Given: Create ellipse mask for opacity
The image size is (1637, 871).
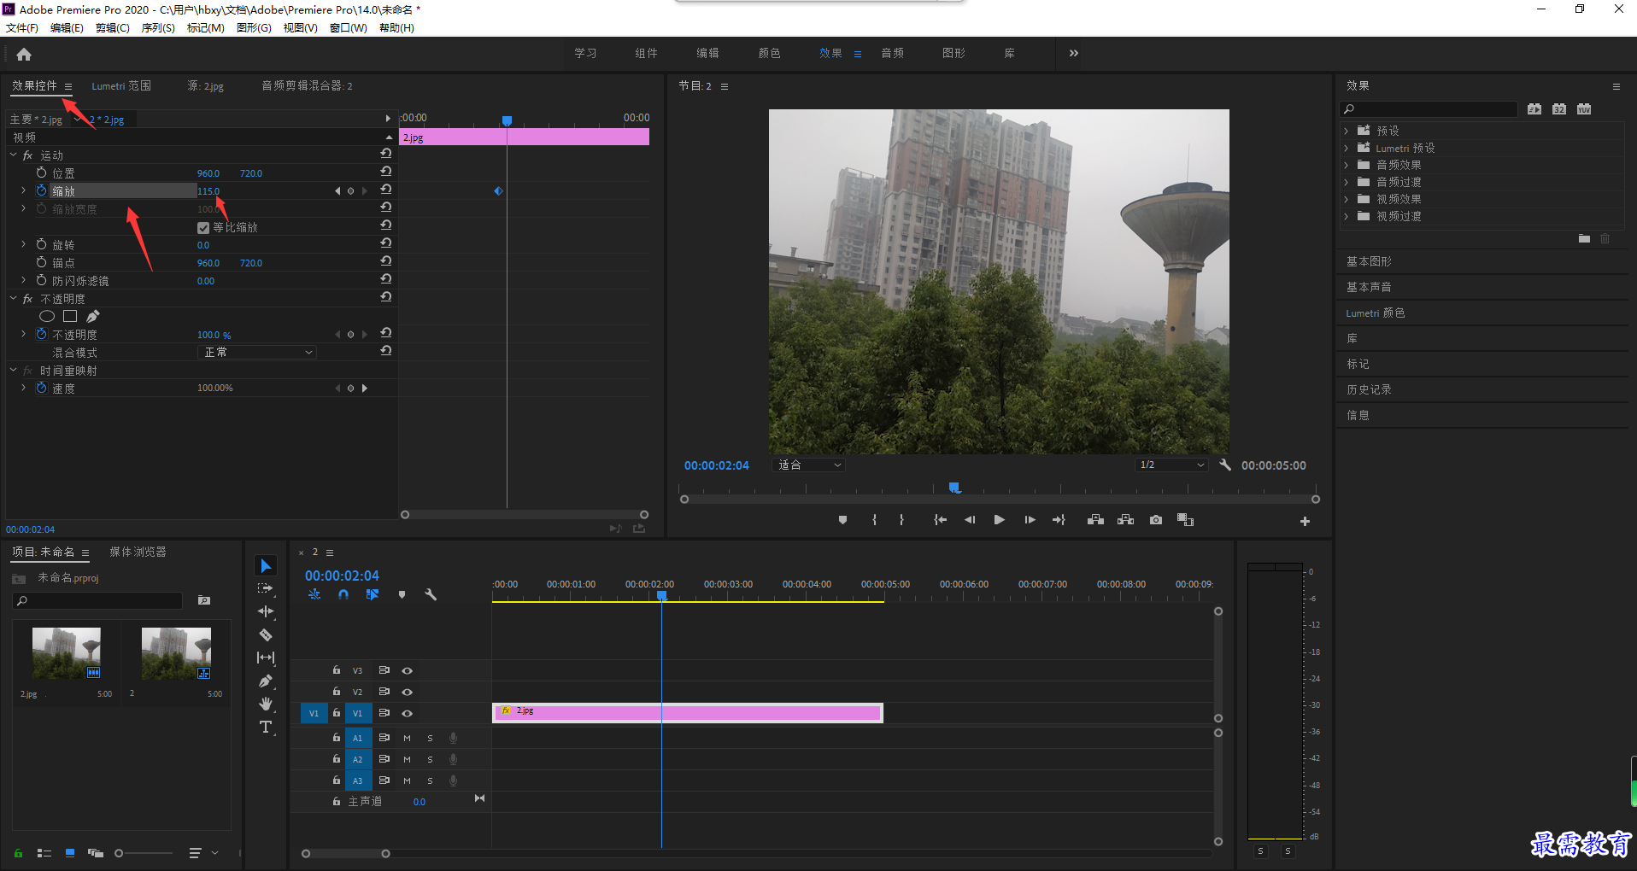Looking at the screenshot, I should (x=47, y=316).
